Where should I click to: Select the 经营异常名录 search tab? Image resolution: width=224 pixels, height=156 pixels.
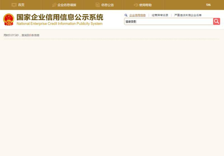pyautogui.click(x=160, y=15)
